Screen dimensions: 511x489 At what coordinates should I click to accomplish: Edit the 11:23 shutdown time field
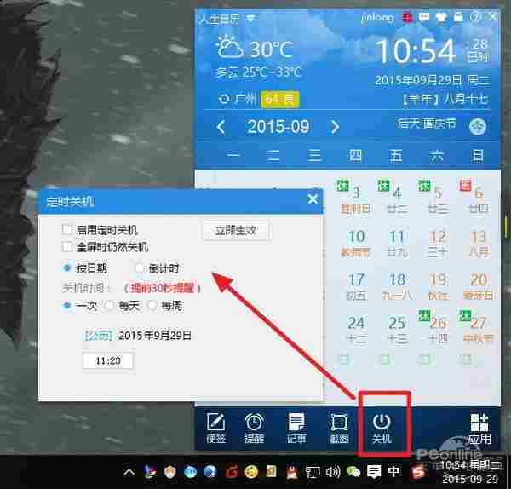tap(108, 360)
